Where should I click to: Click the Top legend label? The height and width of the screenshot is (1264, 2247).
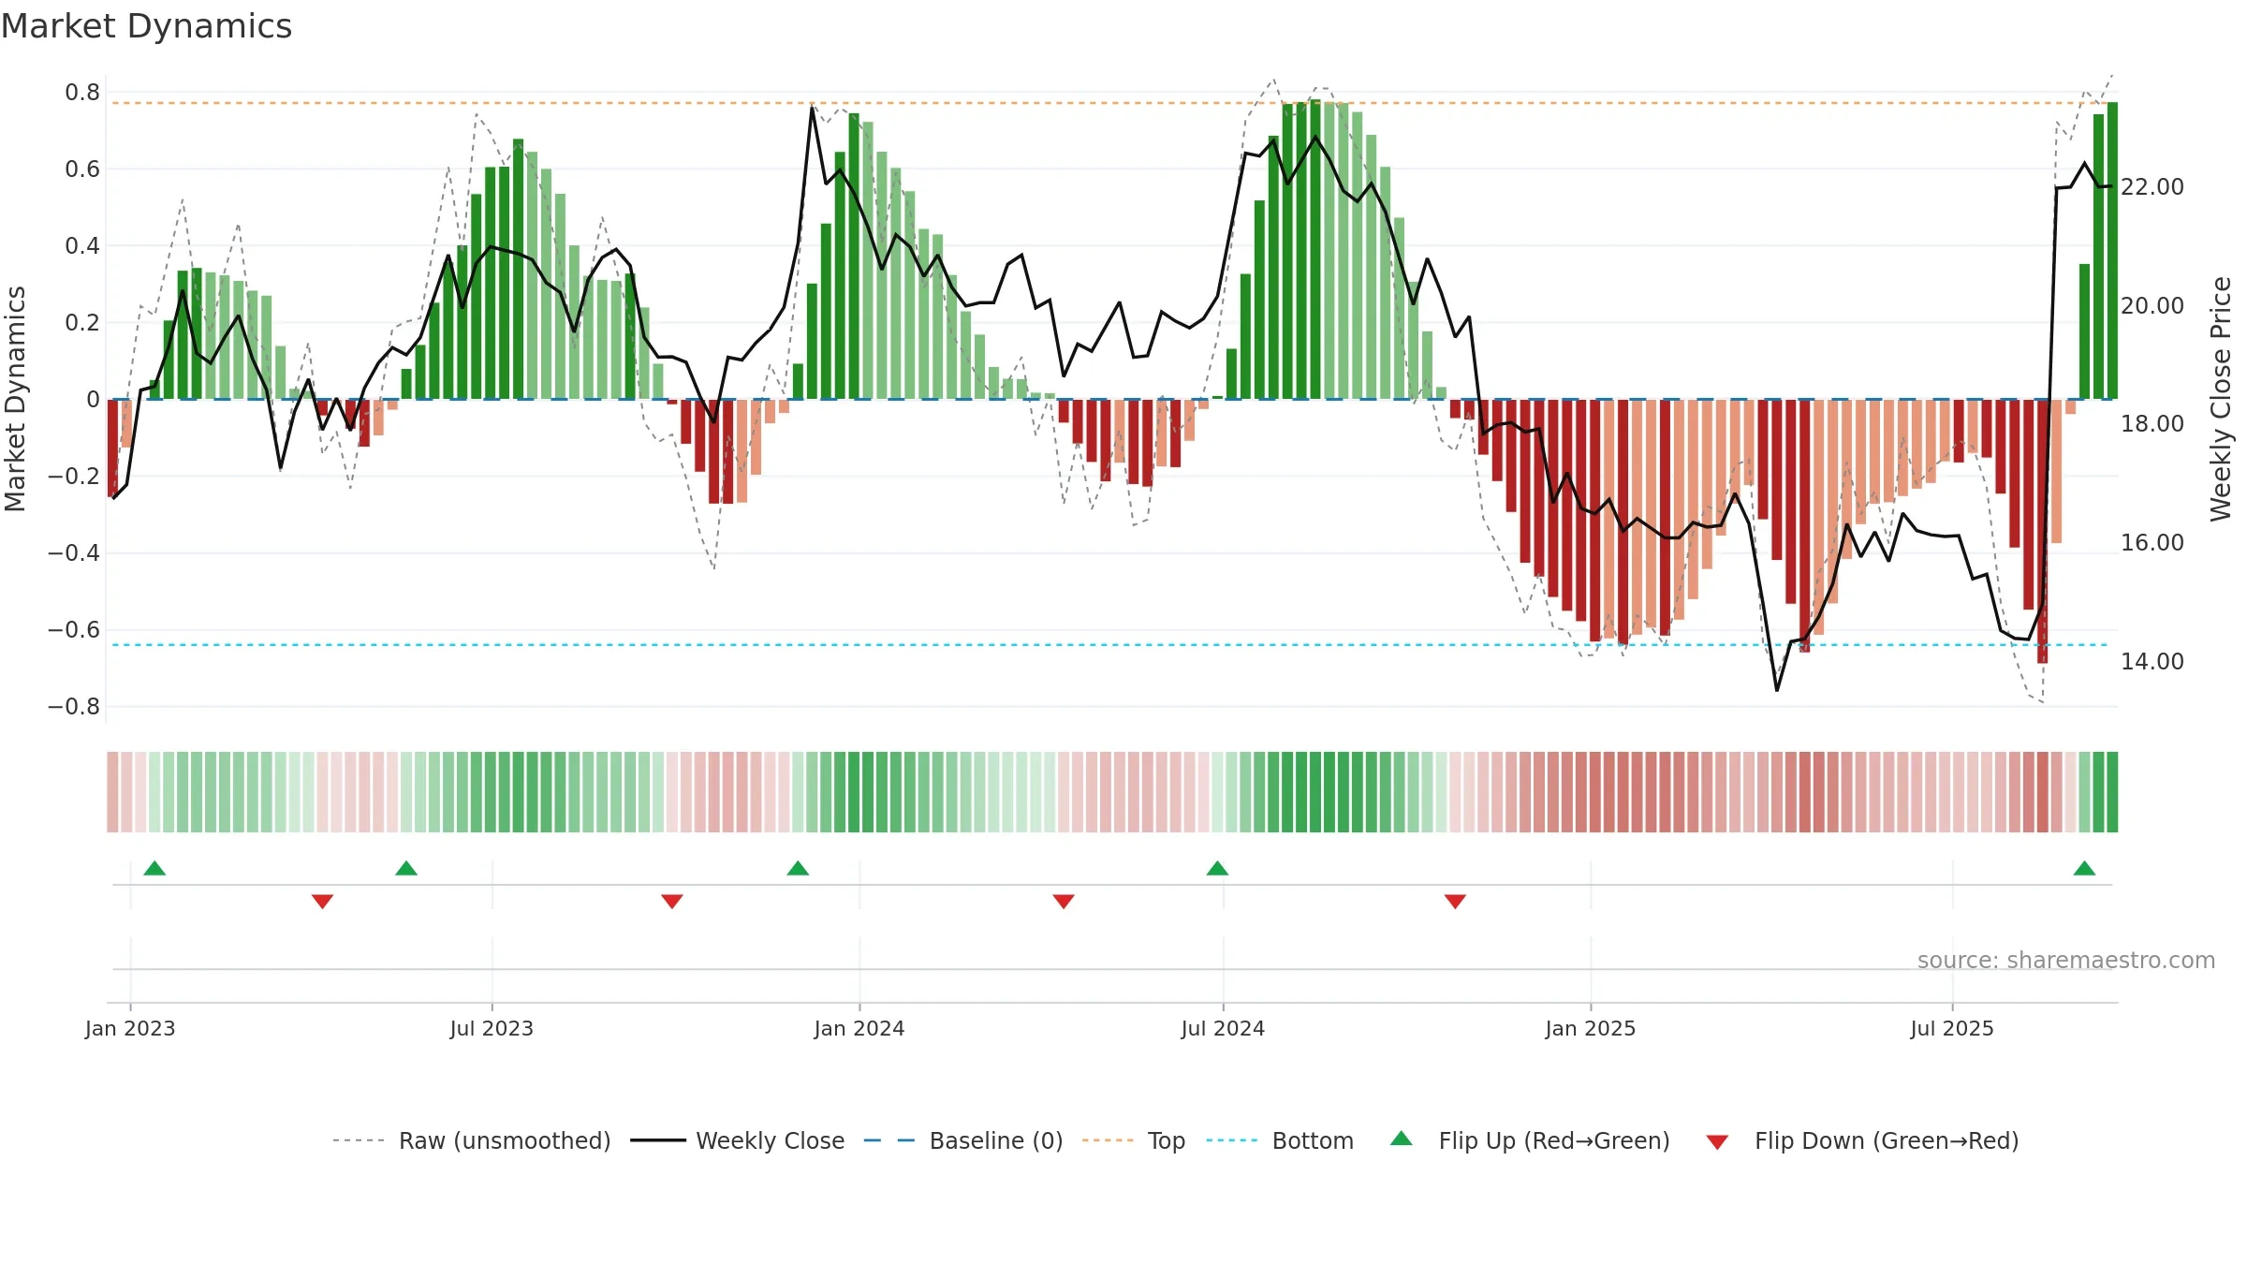click(x=1167, y=1140)
